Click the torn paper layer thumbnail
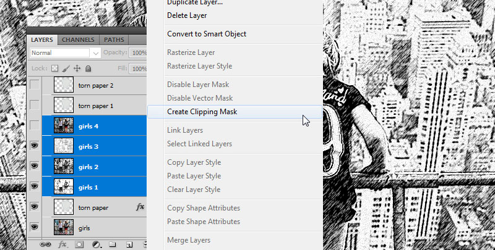This screenshot has width=495, height=250. coord(64,207)
